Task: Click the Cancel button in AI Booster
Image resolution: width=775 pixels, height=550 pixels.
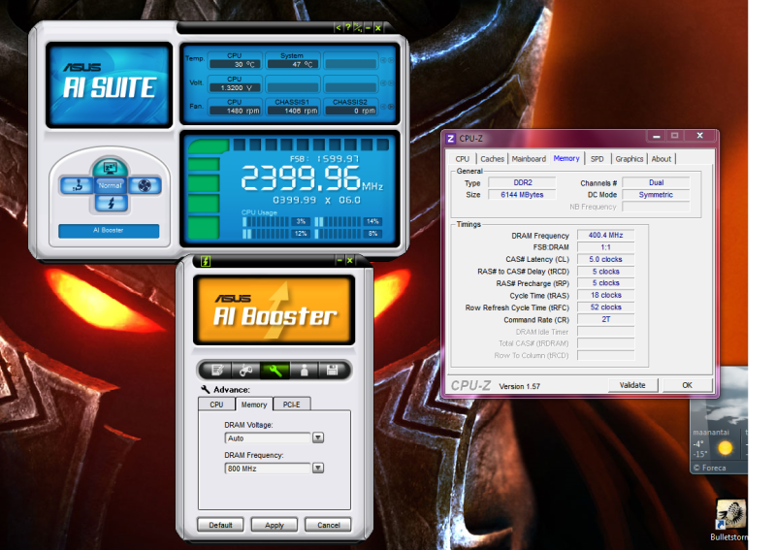Action: point(328,525)
